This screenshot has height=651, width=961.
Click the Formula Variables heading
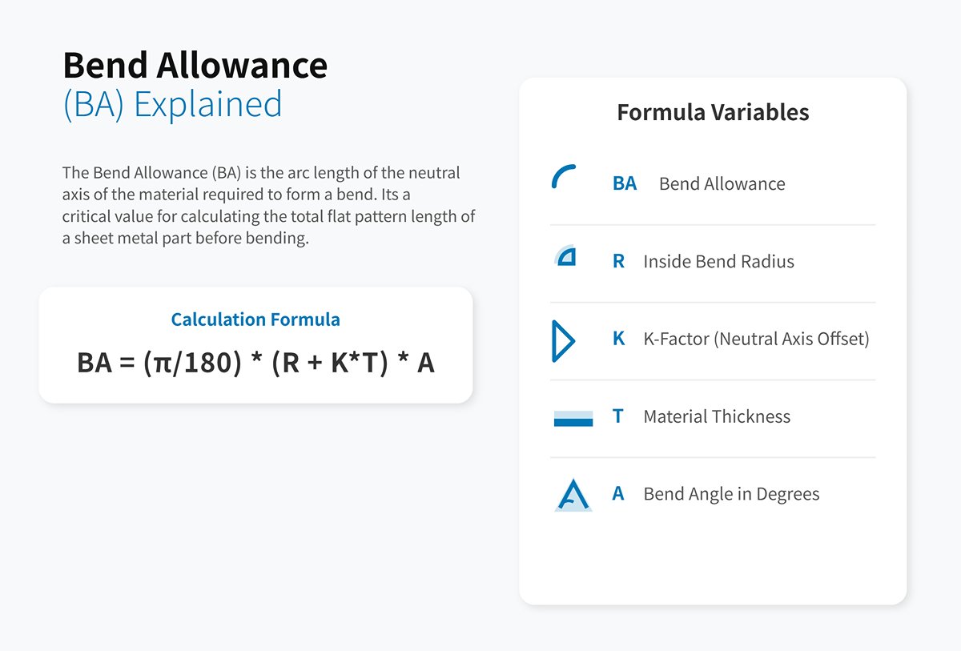713,112
